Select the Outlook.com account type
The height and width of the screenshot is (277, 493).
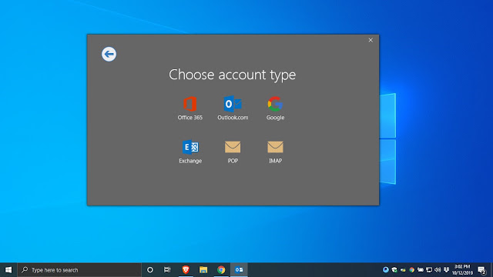(x=233, y=108)
